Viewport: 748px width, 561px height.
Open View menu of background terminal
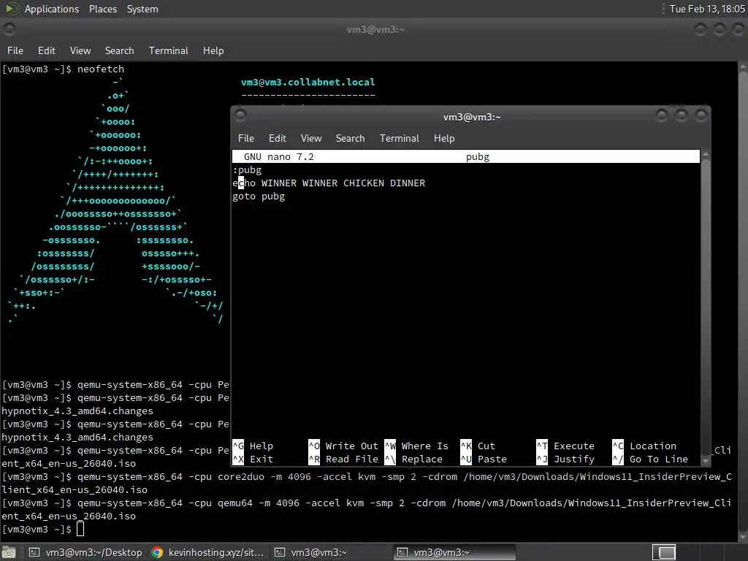coord(80,50)
